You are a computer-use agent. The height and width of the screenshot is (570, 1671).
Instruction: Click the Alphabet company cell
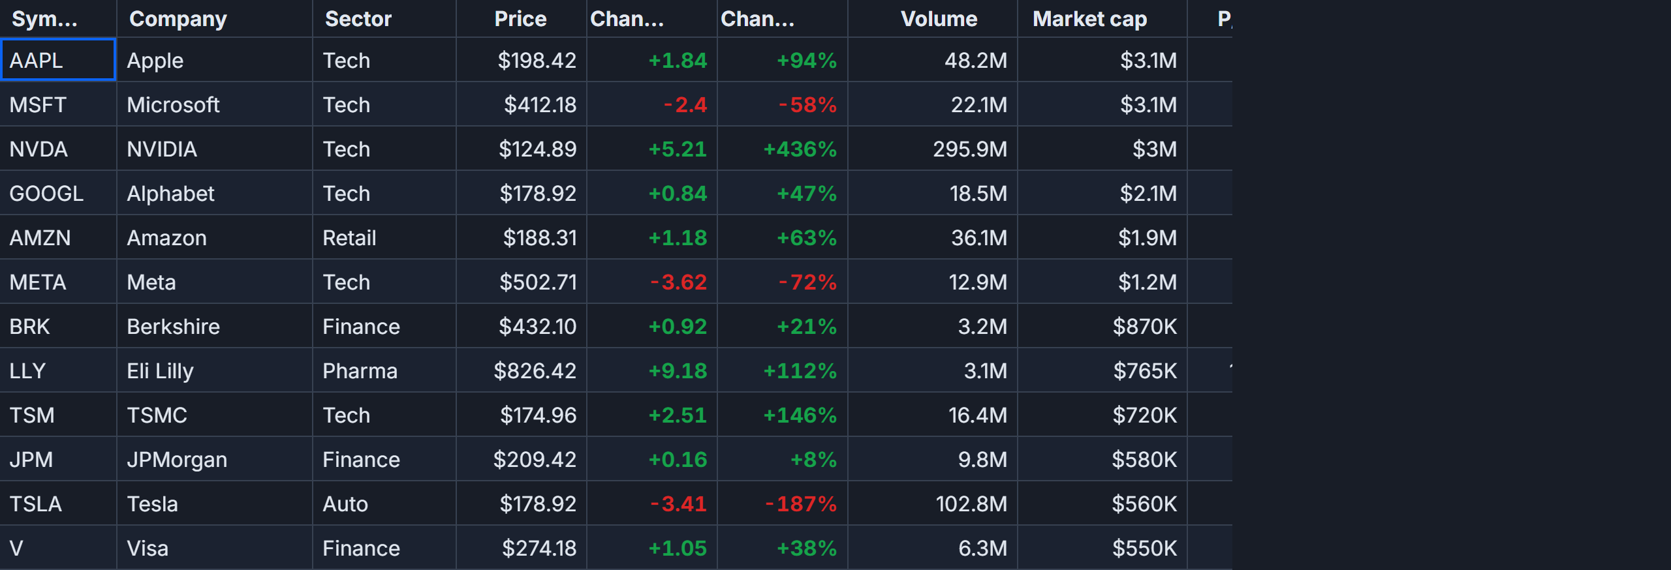(215, 193)
